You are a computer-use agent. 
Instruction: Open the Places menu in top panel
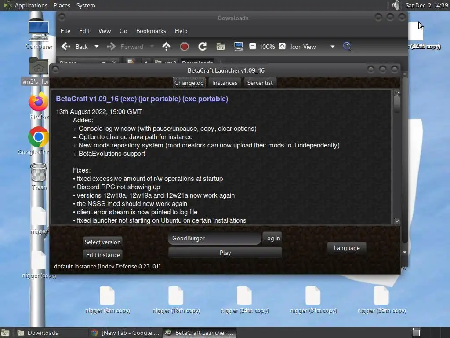tap(62, 5)
